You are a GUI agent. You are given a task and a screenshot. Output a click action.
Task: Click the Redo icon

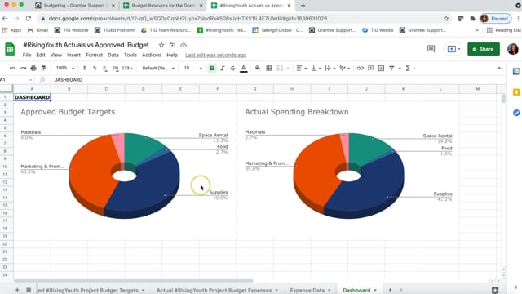coord(23,69)
